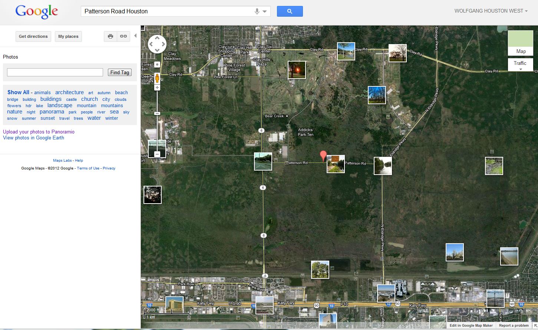Pan the map north using the compass up arrow

(157, 38)
